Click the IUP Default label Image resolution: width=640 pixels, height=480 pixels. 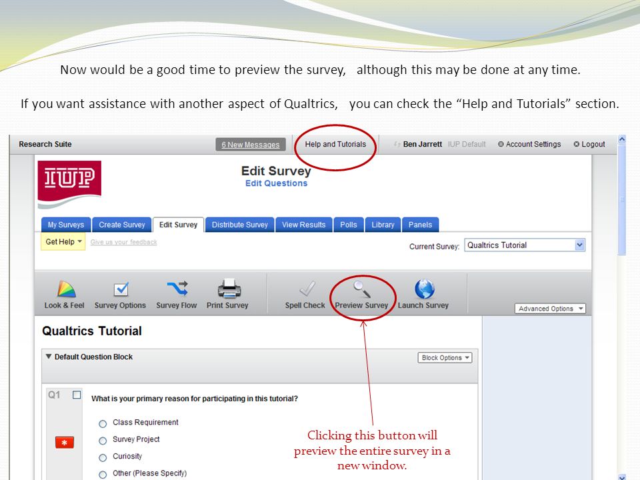(x=467, y=144)
